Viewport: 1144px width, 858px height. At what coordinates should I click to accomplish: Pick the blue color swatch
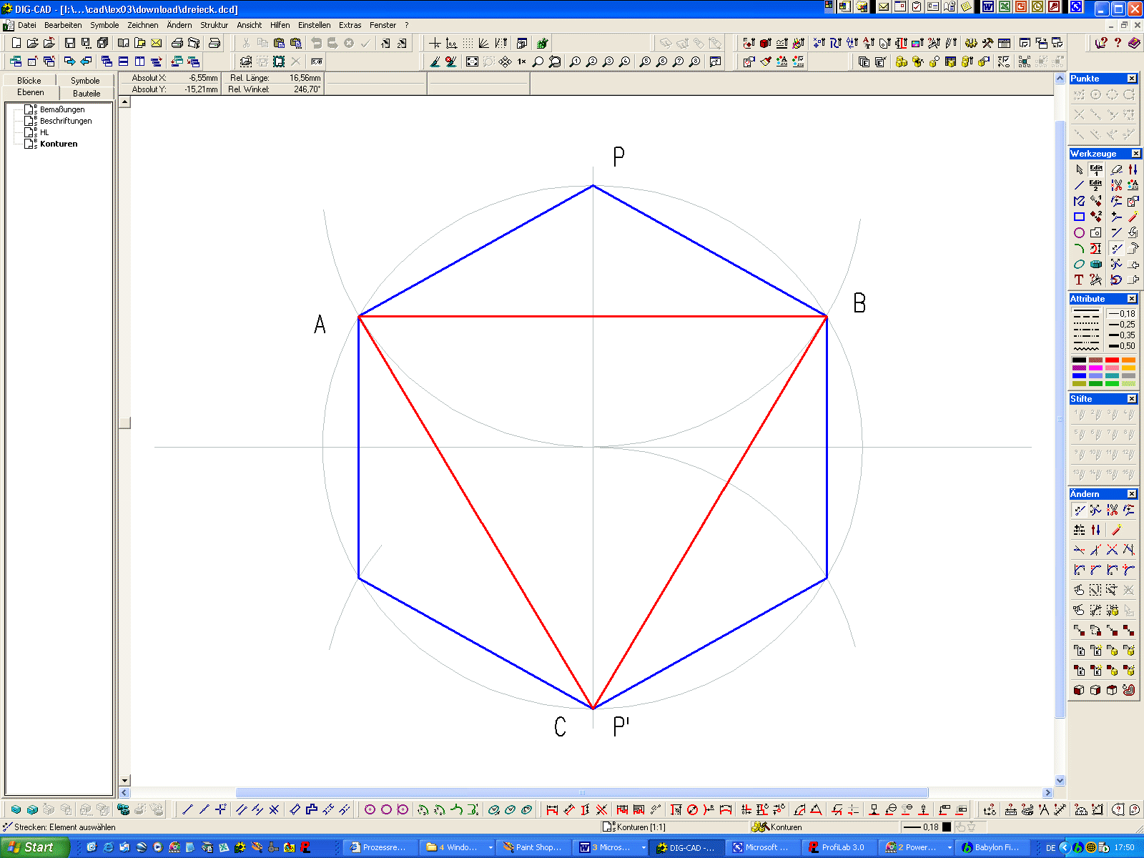(x=1079, y=376)
